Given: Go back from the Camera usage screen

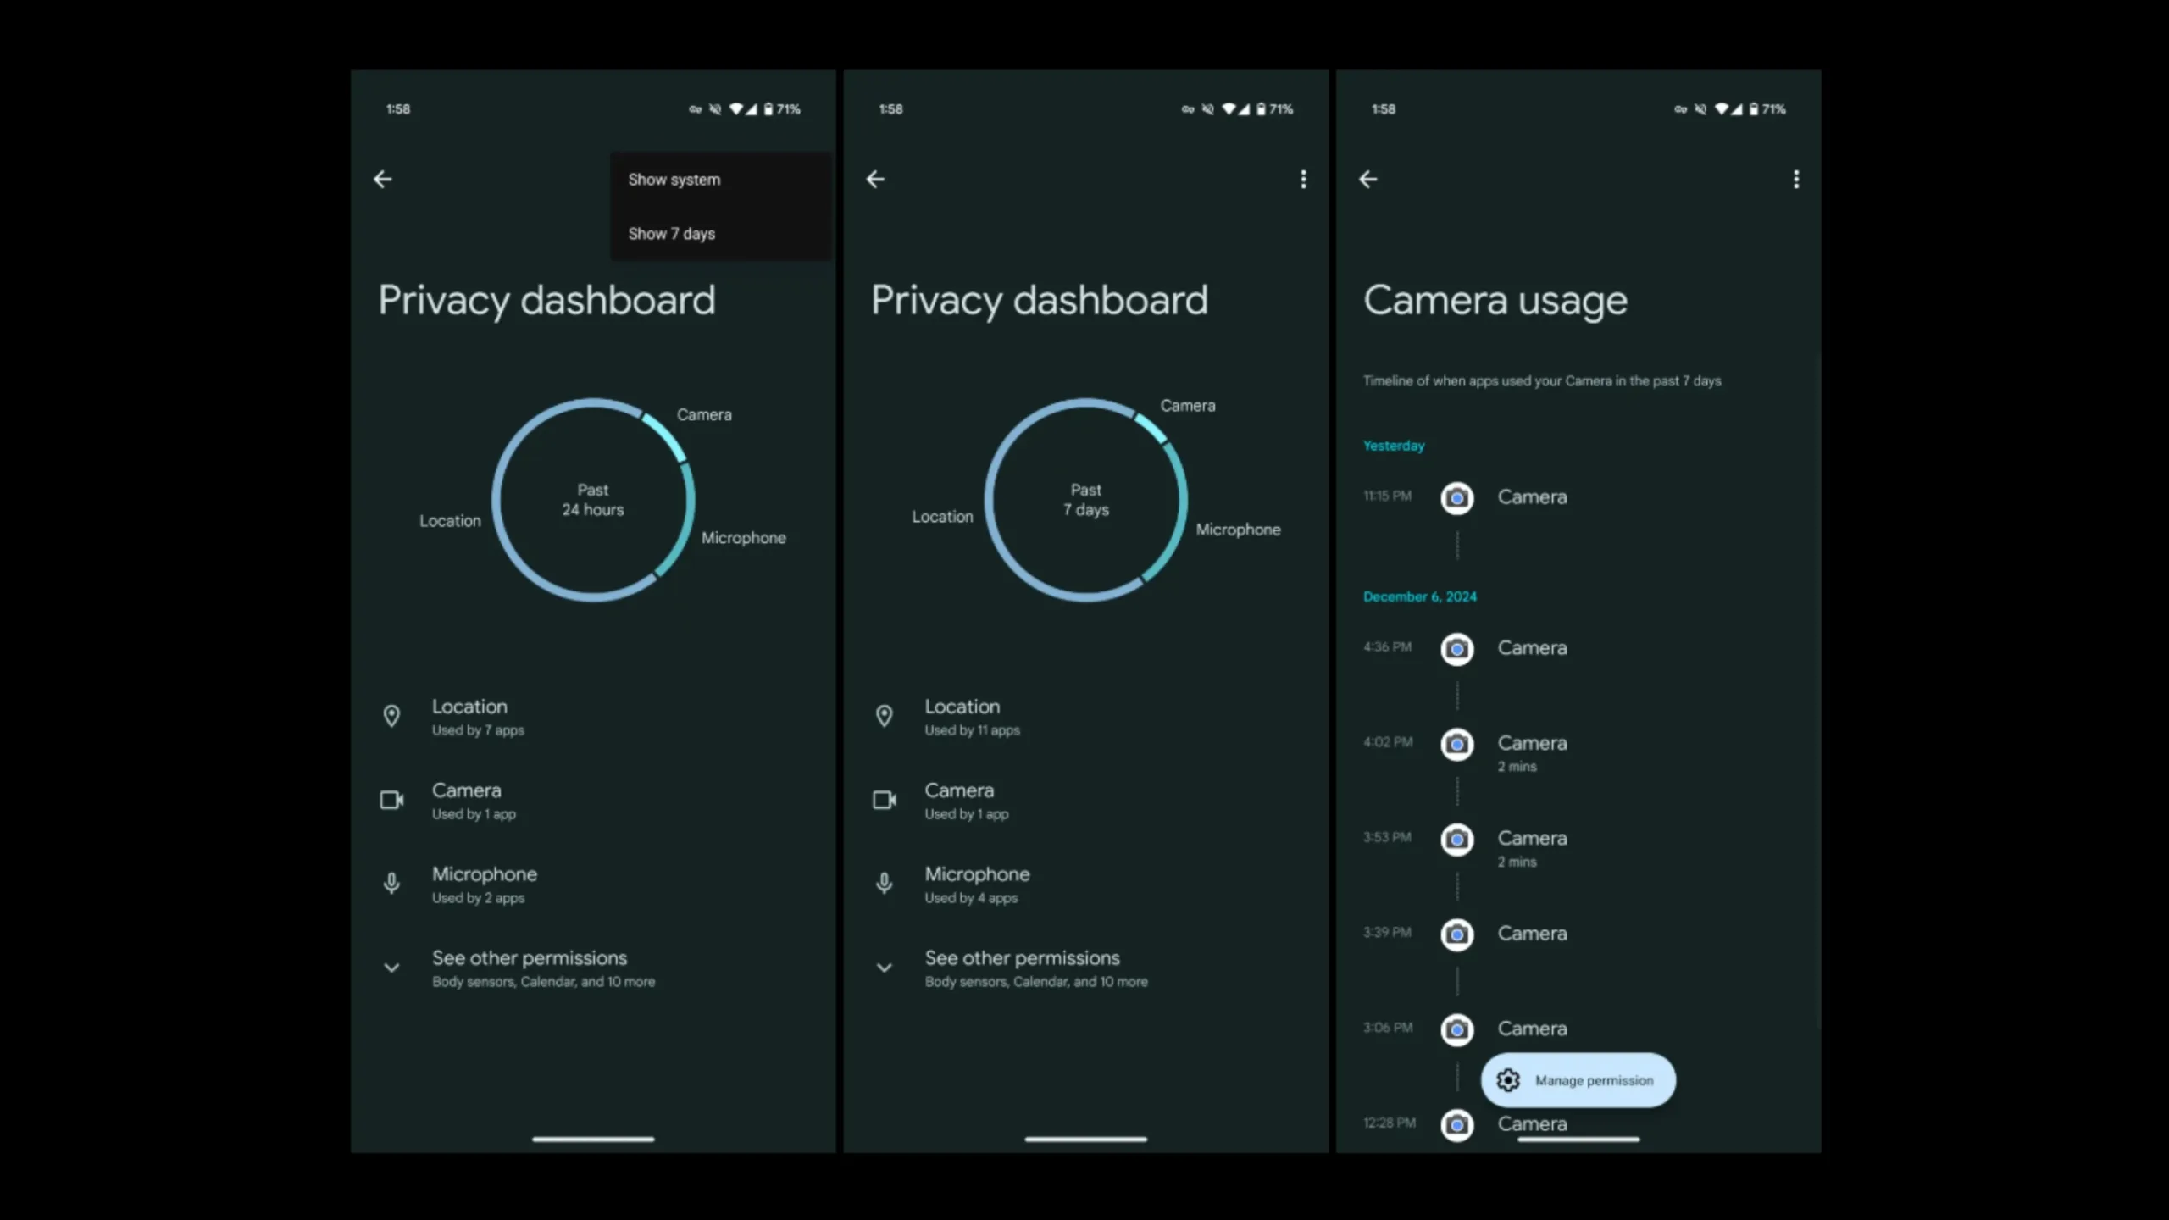Looking at the screenshot, I should pyautogui.click(x=1368, y=179).
